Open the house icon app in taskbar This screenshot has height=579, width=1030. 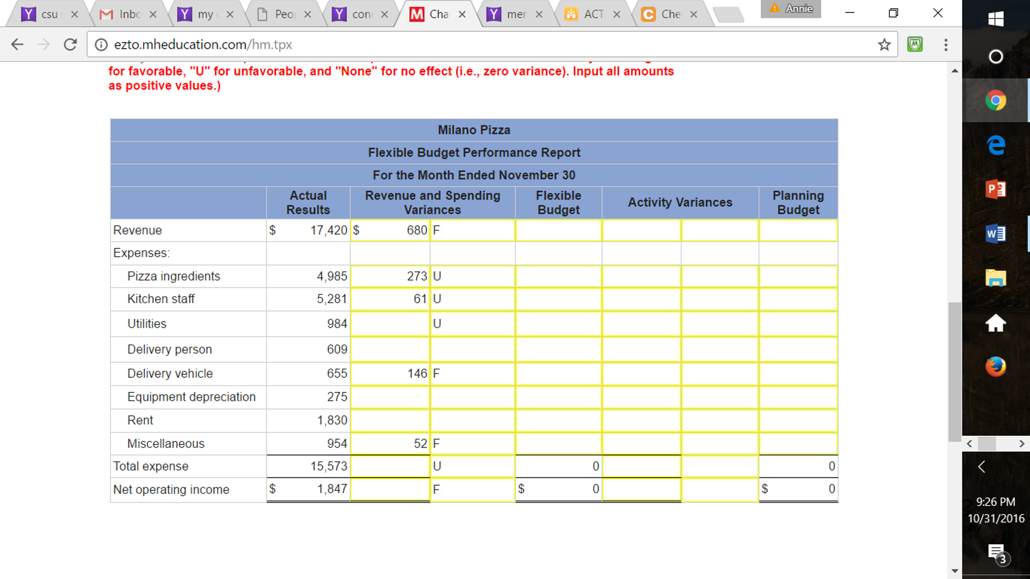tap(996, 323)
